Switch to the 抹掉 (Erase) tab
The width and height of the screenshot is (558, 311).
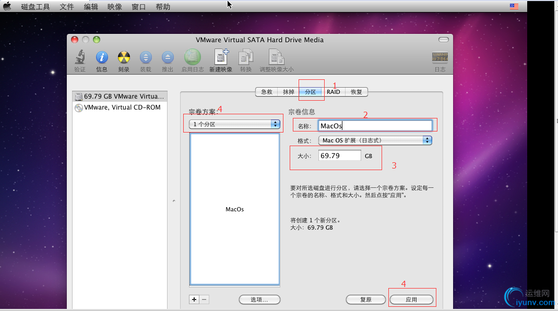click(x=289, y=92)
